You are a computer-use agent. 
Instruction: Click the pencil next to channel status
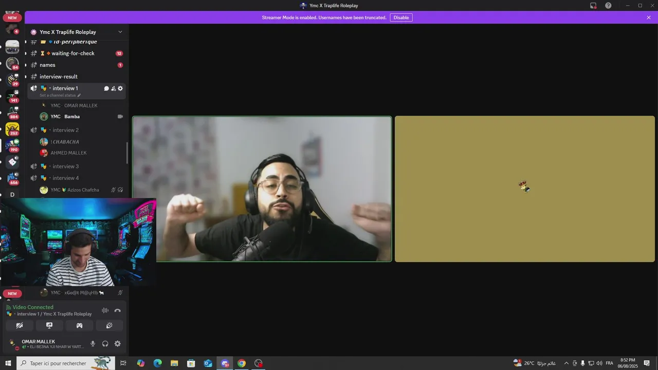tap(79, 95)
